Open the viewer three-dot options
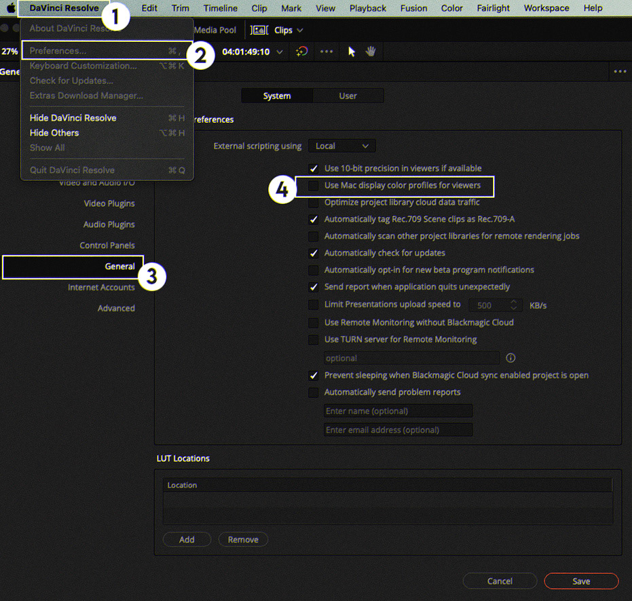632x601 pixels. click(326, 52)
